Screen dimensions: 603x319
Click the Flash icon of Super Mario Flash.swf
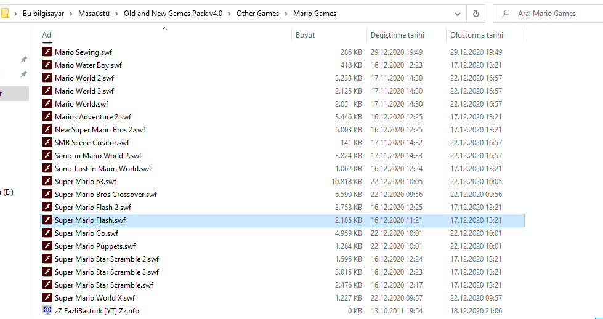click(x=47, y=220)
